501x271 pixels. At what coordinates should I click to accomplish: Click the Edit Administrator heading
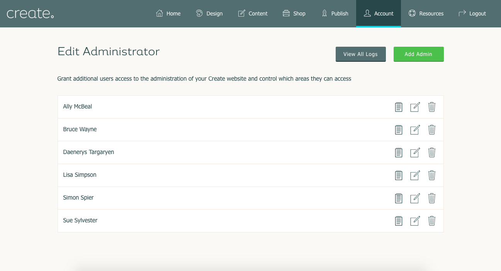click(x=109, y=51)
